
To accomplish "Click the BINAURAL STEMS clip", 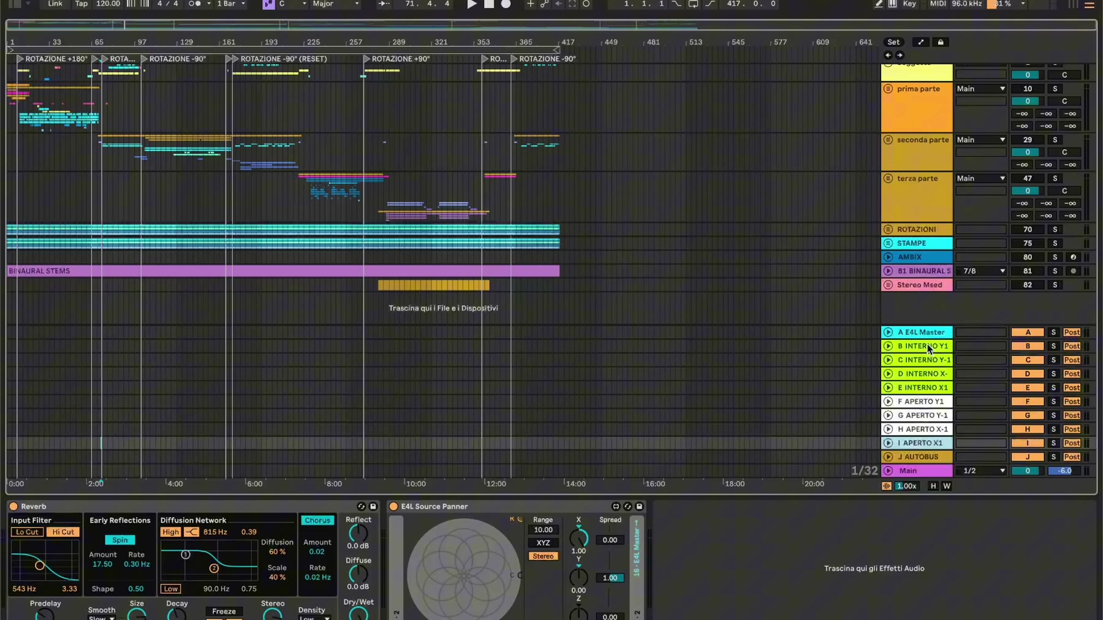I will [x=283, y=271].
